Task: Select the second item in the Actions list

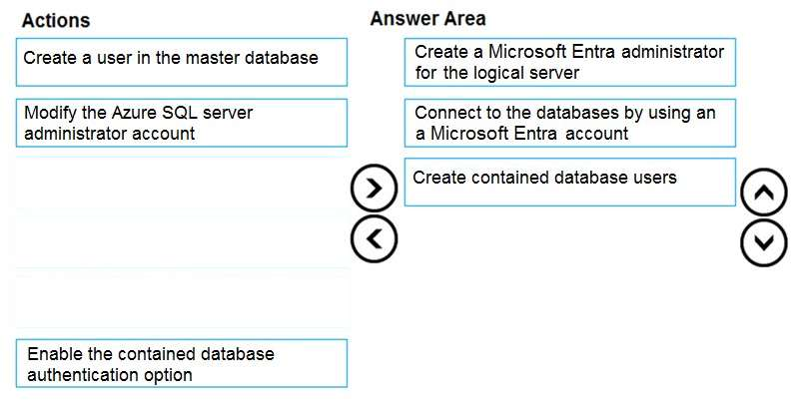Action: point(182,123)
